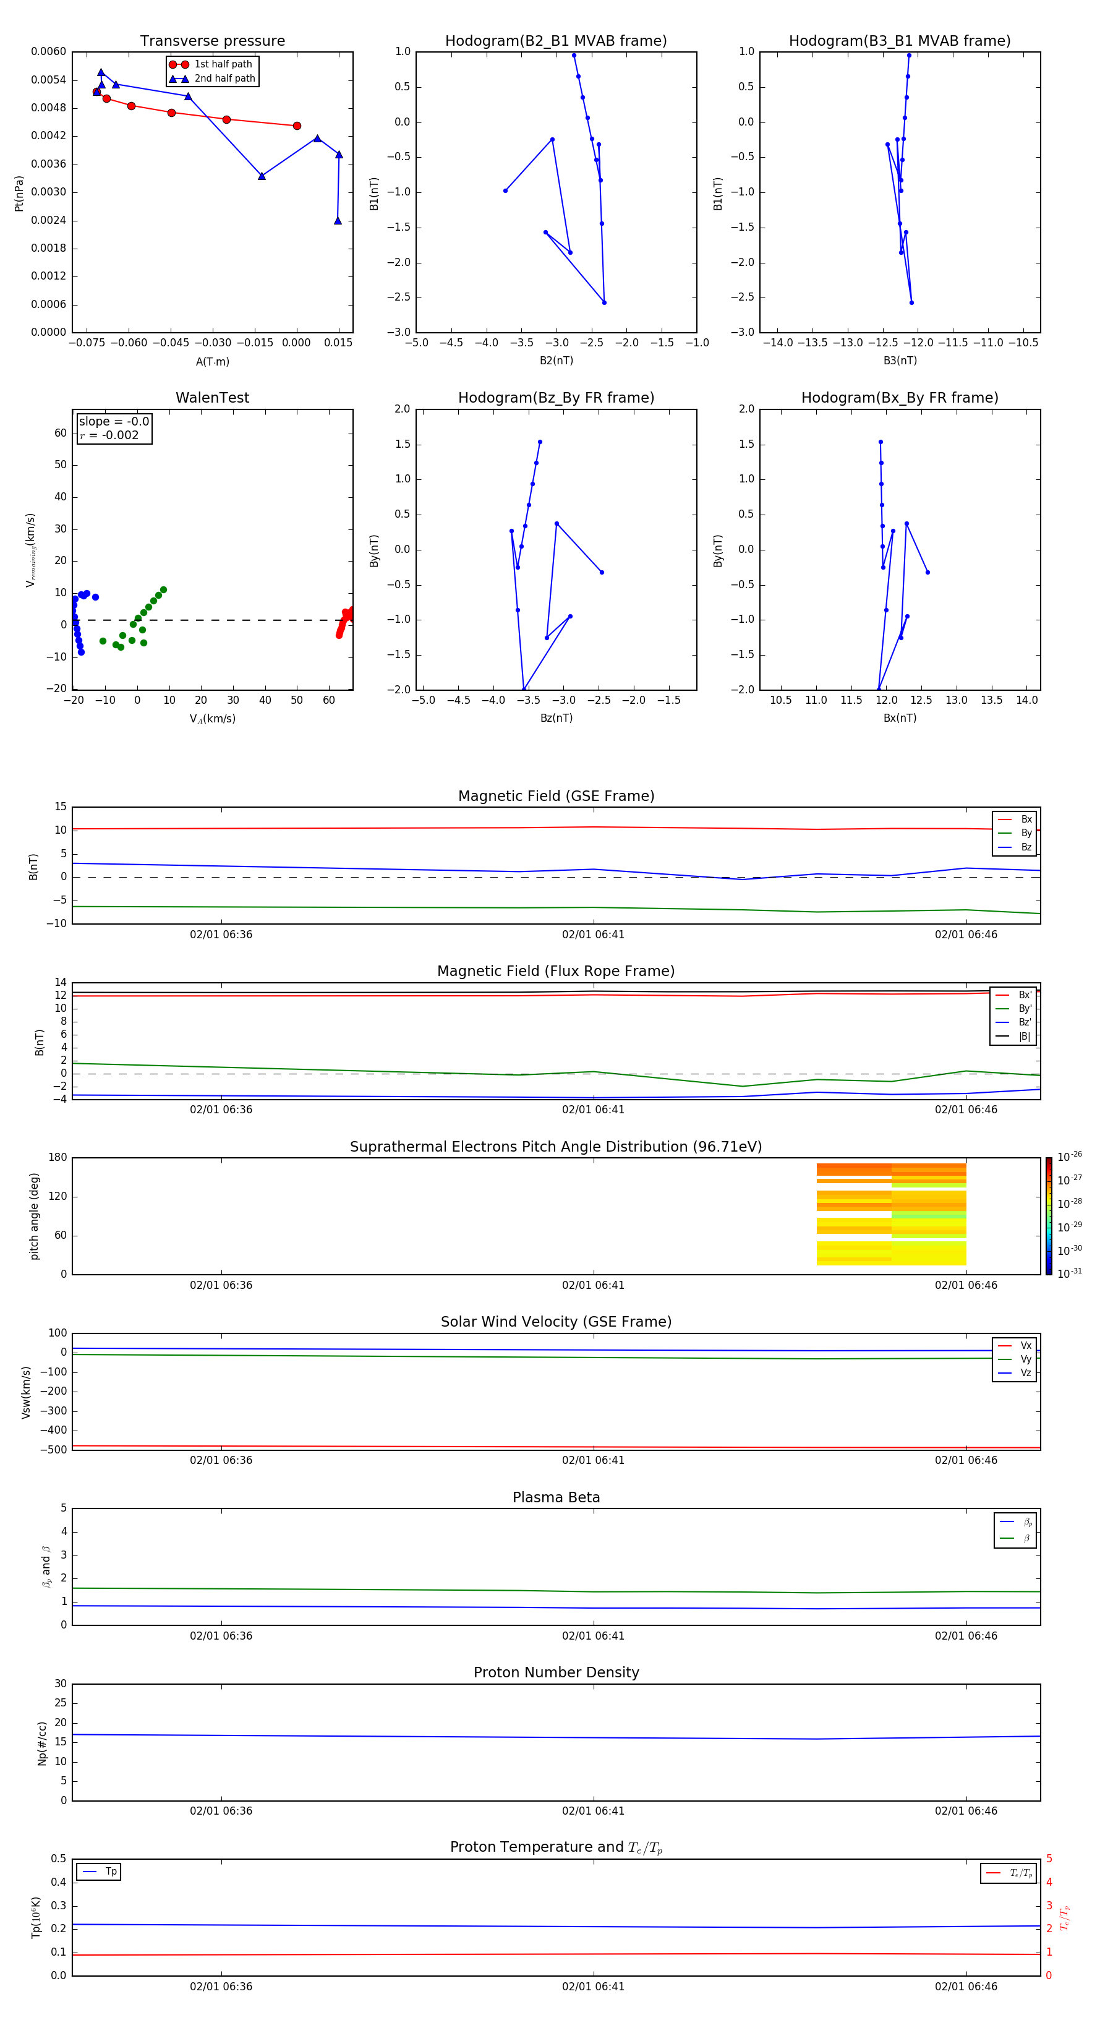The width and height of the screenshot is (1113, 2041).
Task: Click 'Proton Temperature and Te/Tp' title
Action: pyautogui.click(x=556, y=1847)
